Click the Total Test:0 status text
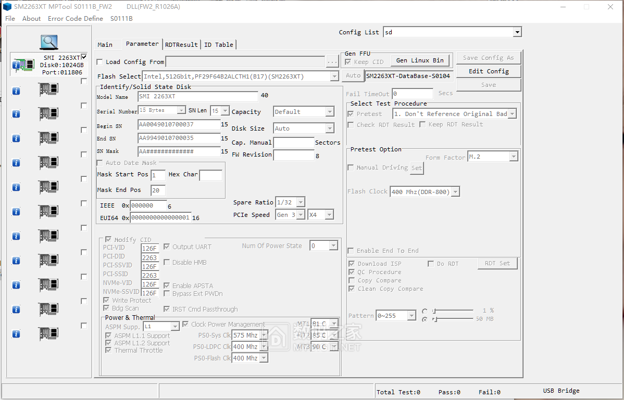The height and width of the screenshot is (400, 624). [398, 392]
